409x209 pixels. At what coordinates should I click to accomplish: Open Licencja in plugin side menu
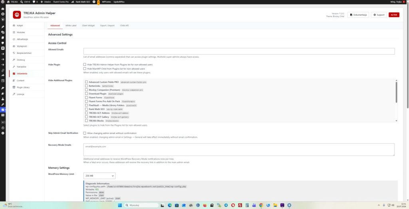[27, 94]
